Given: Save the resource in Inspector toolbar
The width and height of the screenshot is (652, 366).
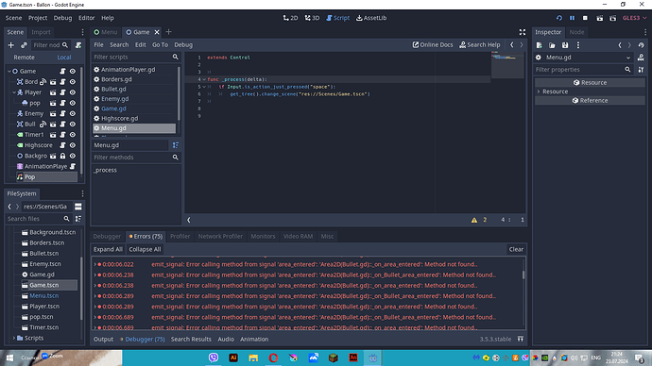Looking at the screenshot, I should pos(565,45).
